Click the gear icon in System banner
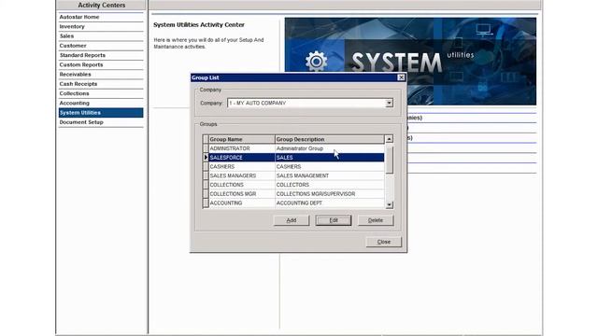The width and height of the screenshot is (598, 336). click(x=316, y=62)
